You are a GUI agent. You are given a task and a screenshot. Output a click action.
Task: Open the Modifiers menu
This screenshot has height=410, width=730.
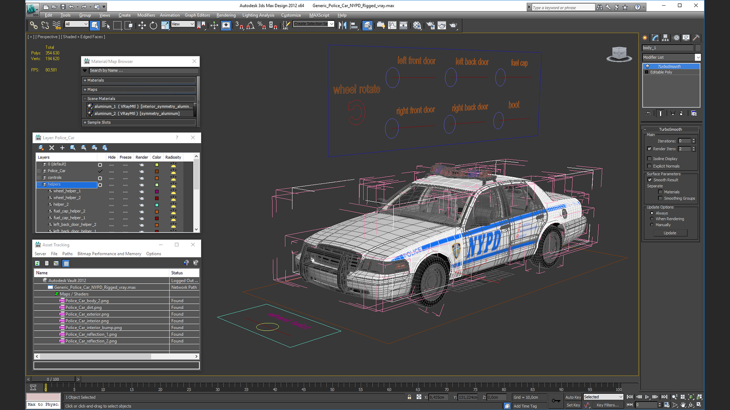pyautogui.click(x=146, y=15)
